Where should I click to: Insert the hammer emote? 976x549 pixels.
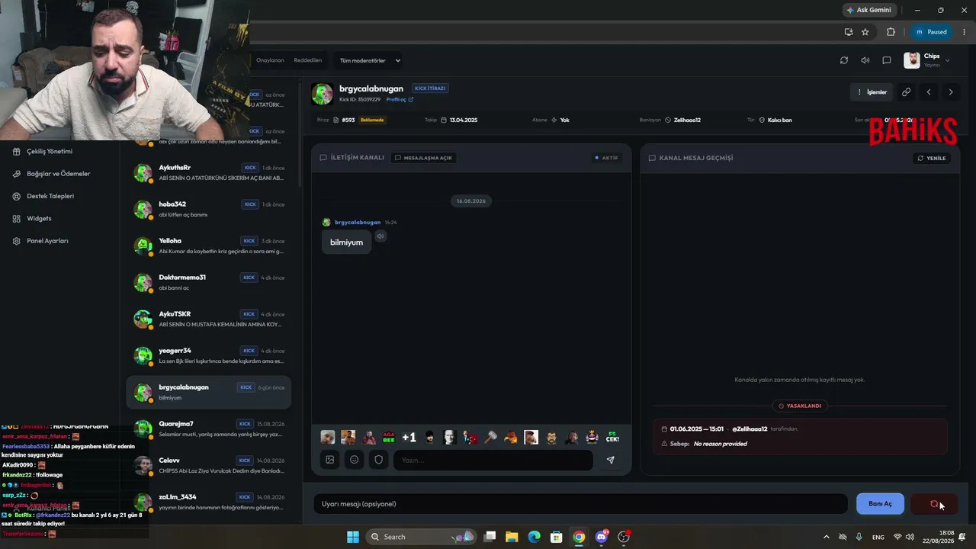pos(490,437)
